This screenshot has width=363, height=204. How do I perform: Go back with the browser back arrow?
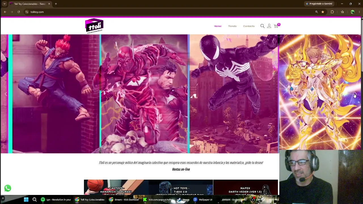pos(5,12)
